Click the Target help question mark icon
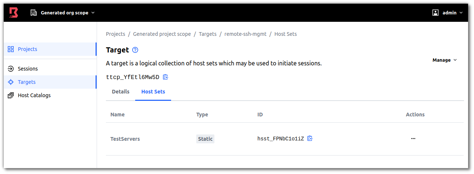 [x=135, y=50]
